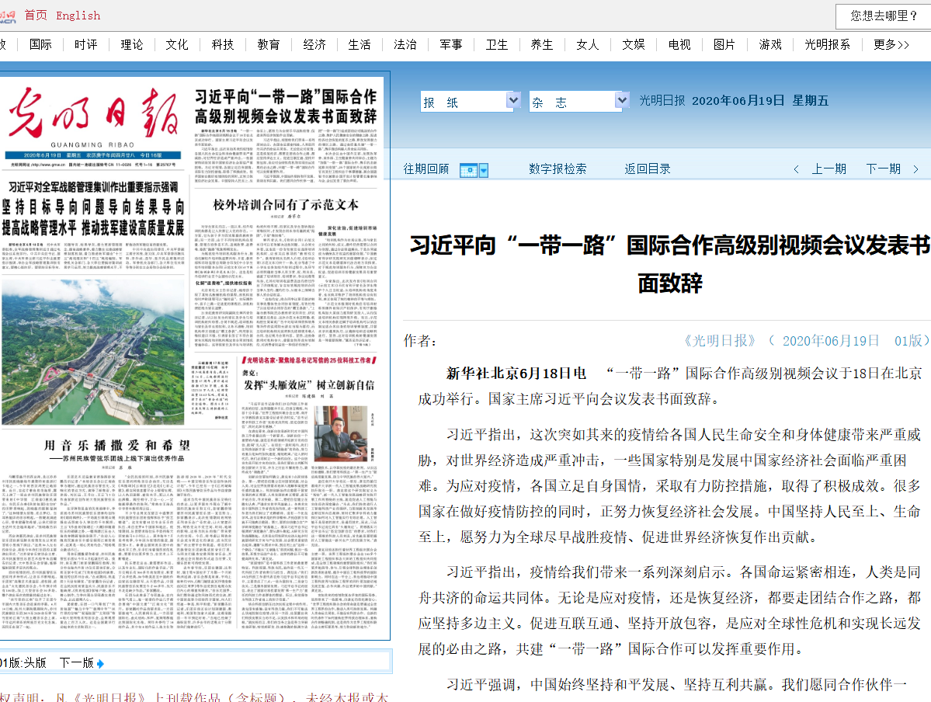Click the left arrow before 上一期
Viewport: 931px width, 702px height.
[x=796, y=169]
